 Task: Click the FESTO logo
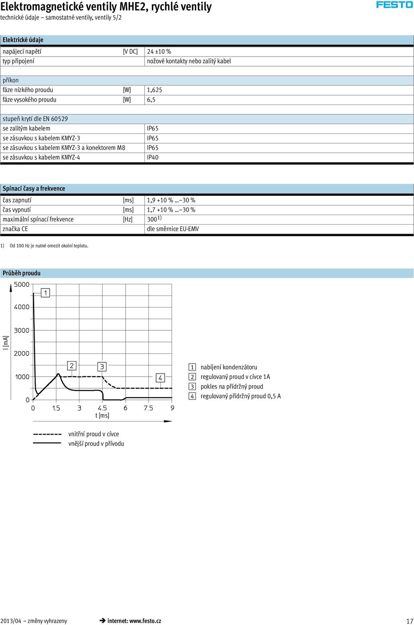pyautogui.click(x=395, y=5)
